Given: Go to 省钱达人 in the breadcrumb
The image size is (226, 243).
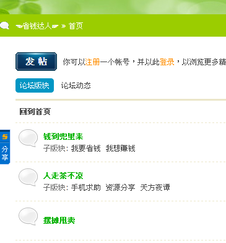Looking at the screenshot, I should [x=37, y=26].
